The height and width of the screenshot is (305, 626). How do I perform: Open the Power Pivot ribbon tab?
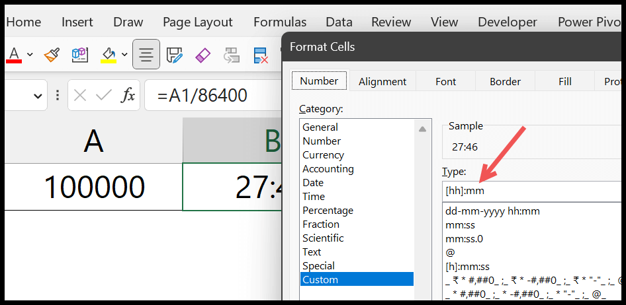tap(589, 22)
